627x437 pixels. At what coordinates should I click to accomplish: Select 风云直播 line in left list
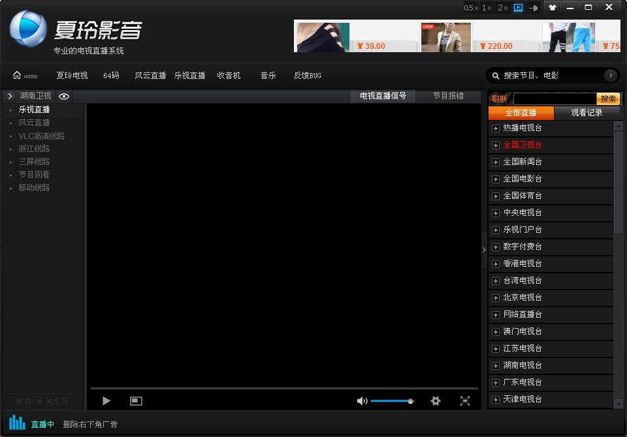[35, 123]
